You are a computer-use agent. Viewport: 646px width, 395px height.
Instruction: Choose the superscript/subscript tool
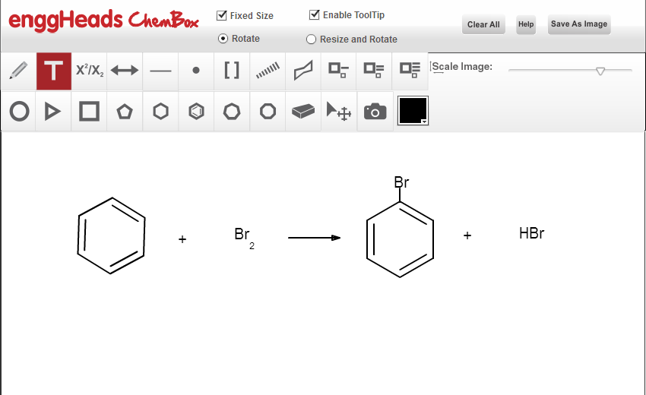click(89, 71)
